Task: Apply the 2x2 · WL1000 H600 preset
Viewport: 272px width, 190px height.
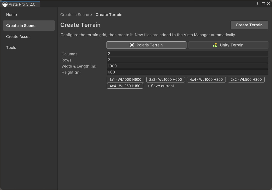Action: [165, 79]
